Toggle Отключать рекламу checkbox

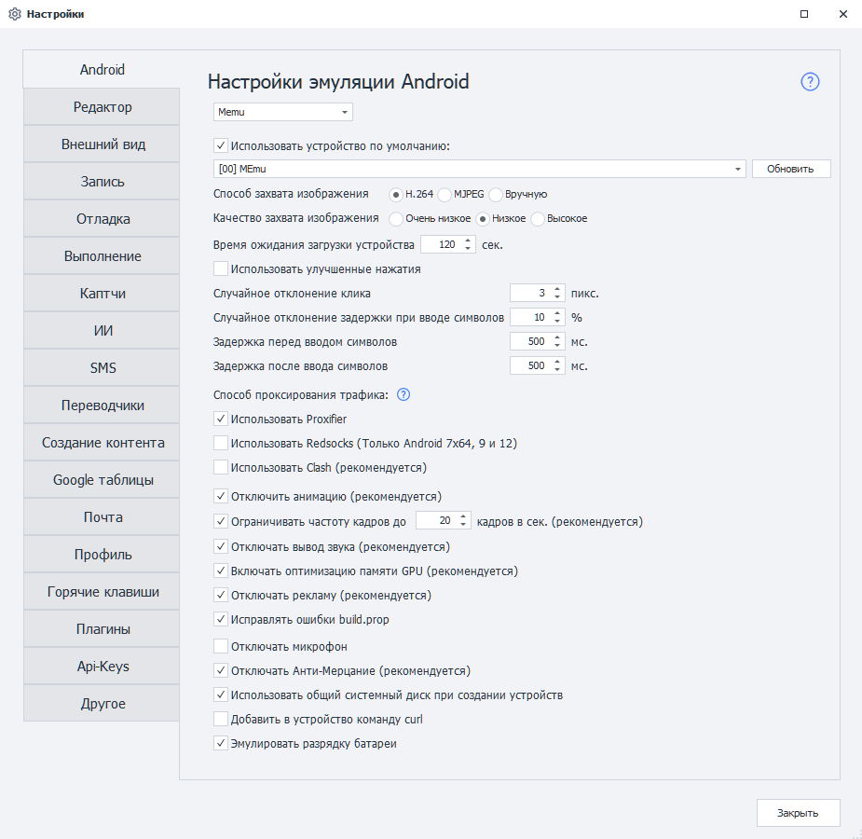(x=221, y=595)
